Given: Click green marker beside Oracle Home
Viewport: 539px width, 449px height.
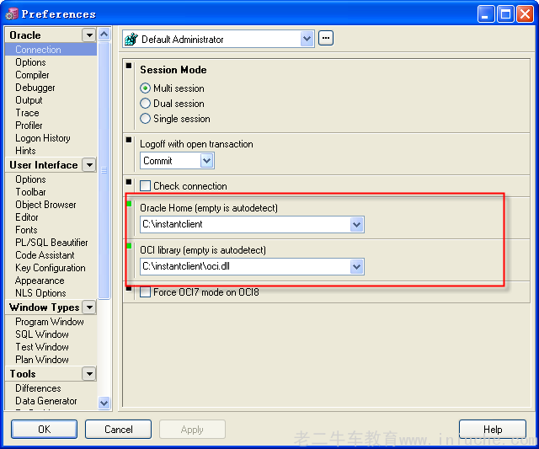Looking at the screenshot, I should point(129,204).
